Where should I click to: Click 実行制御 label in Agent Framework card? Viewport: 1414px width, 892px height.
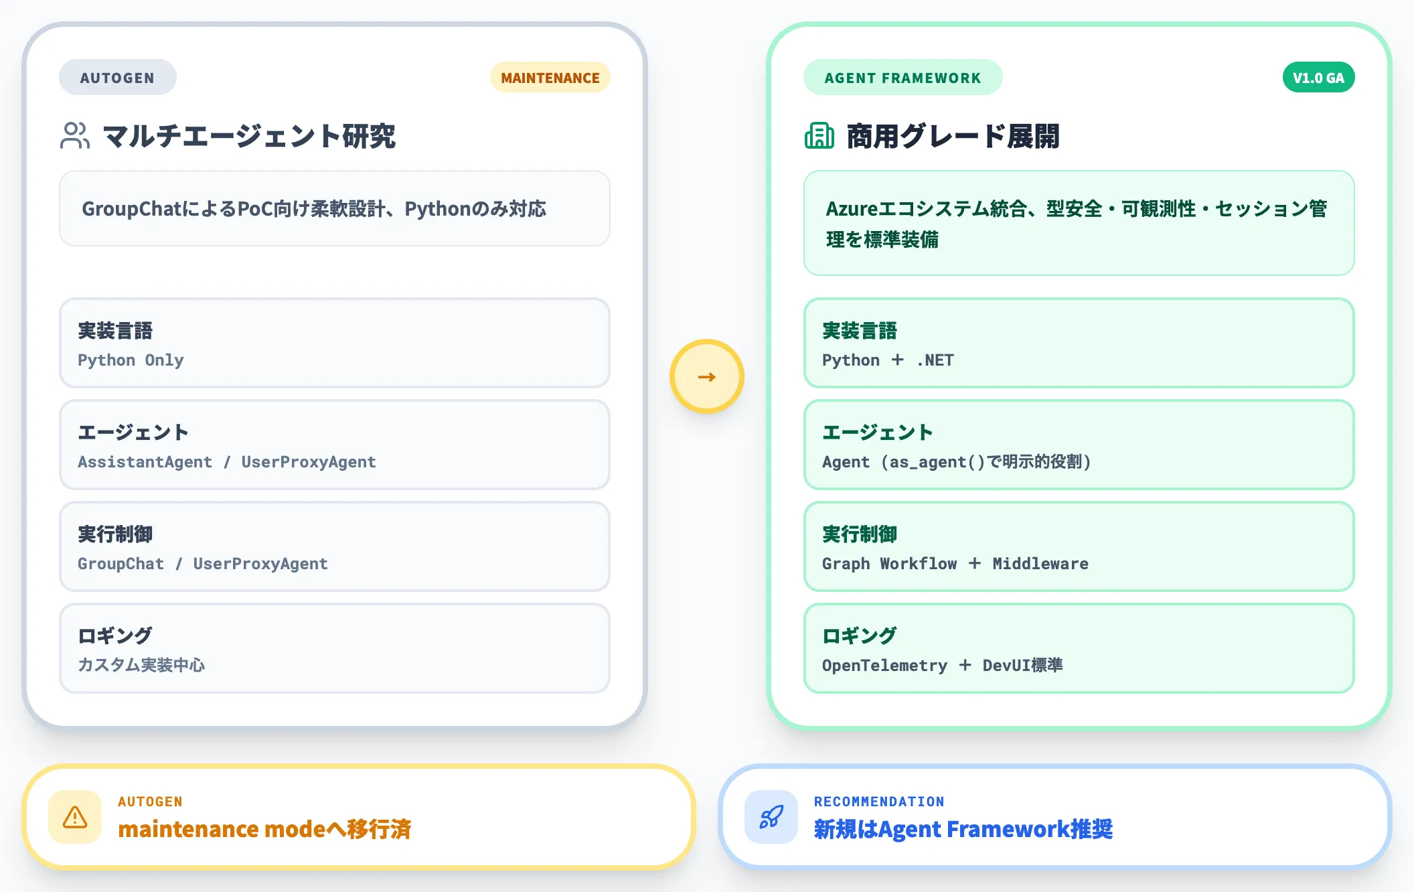pyautogui.click(x=860, y=534)
